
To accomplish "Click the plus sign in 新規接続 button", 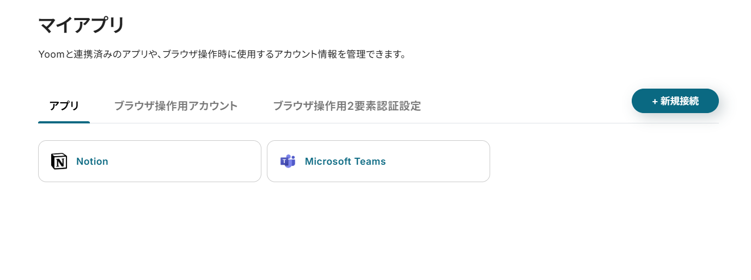I will point(655,101).
